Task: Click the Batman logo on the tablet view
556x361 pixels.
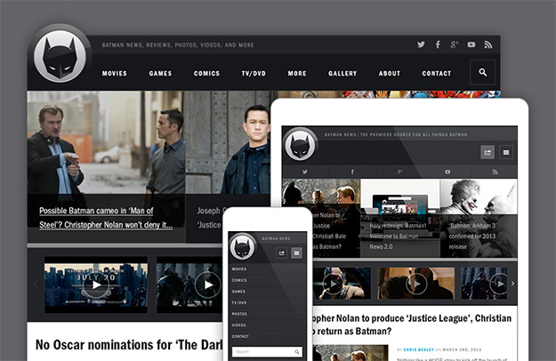Action: (x=300, y=144)
